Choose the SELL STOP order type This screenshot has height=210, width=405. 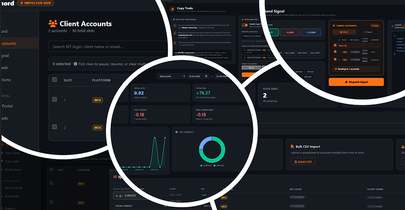click(x=315, y=53)
